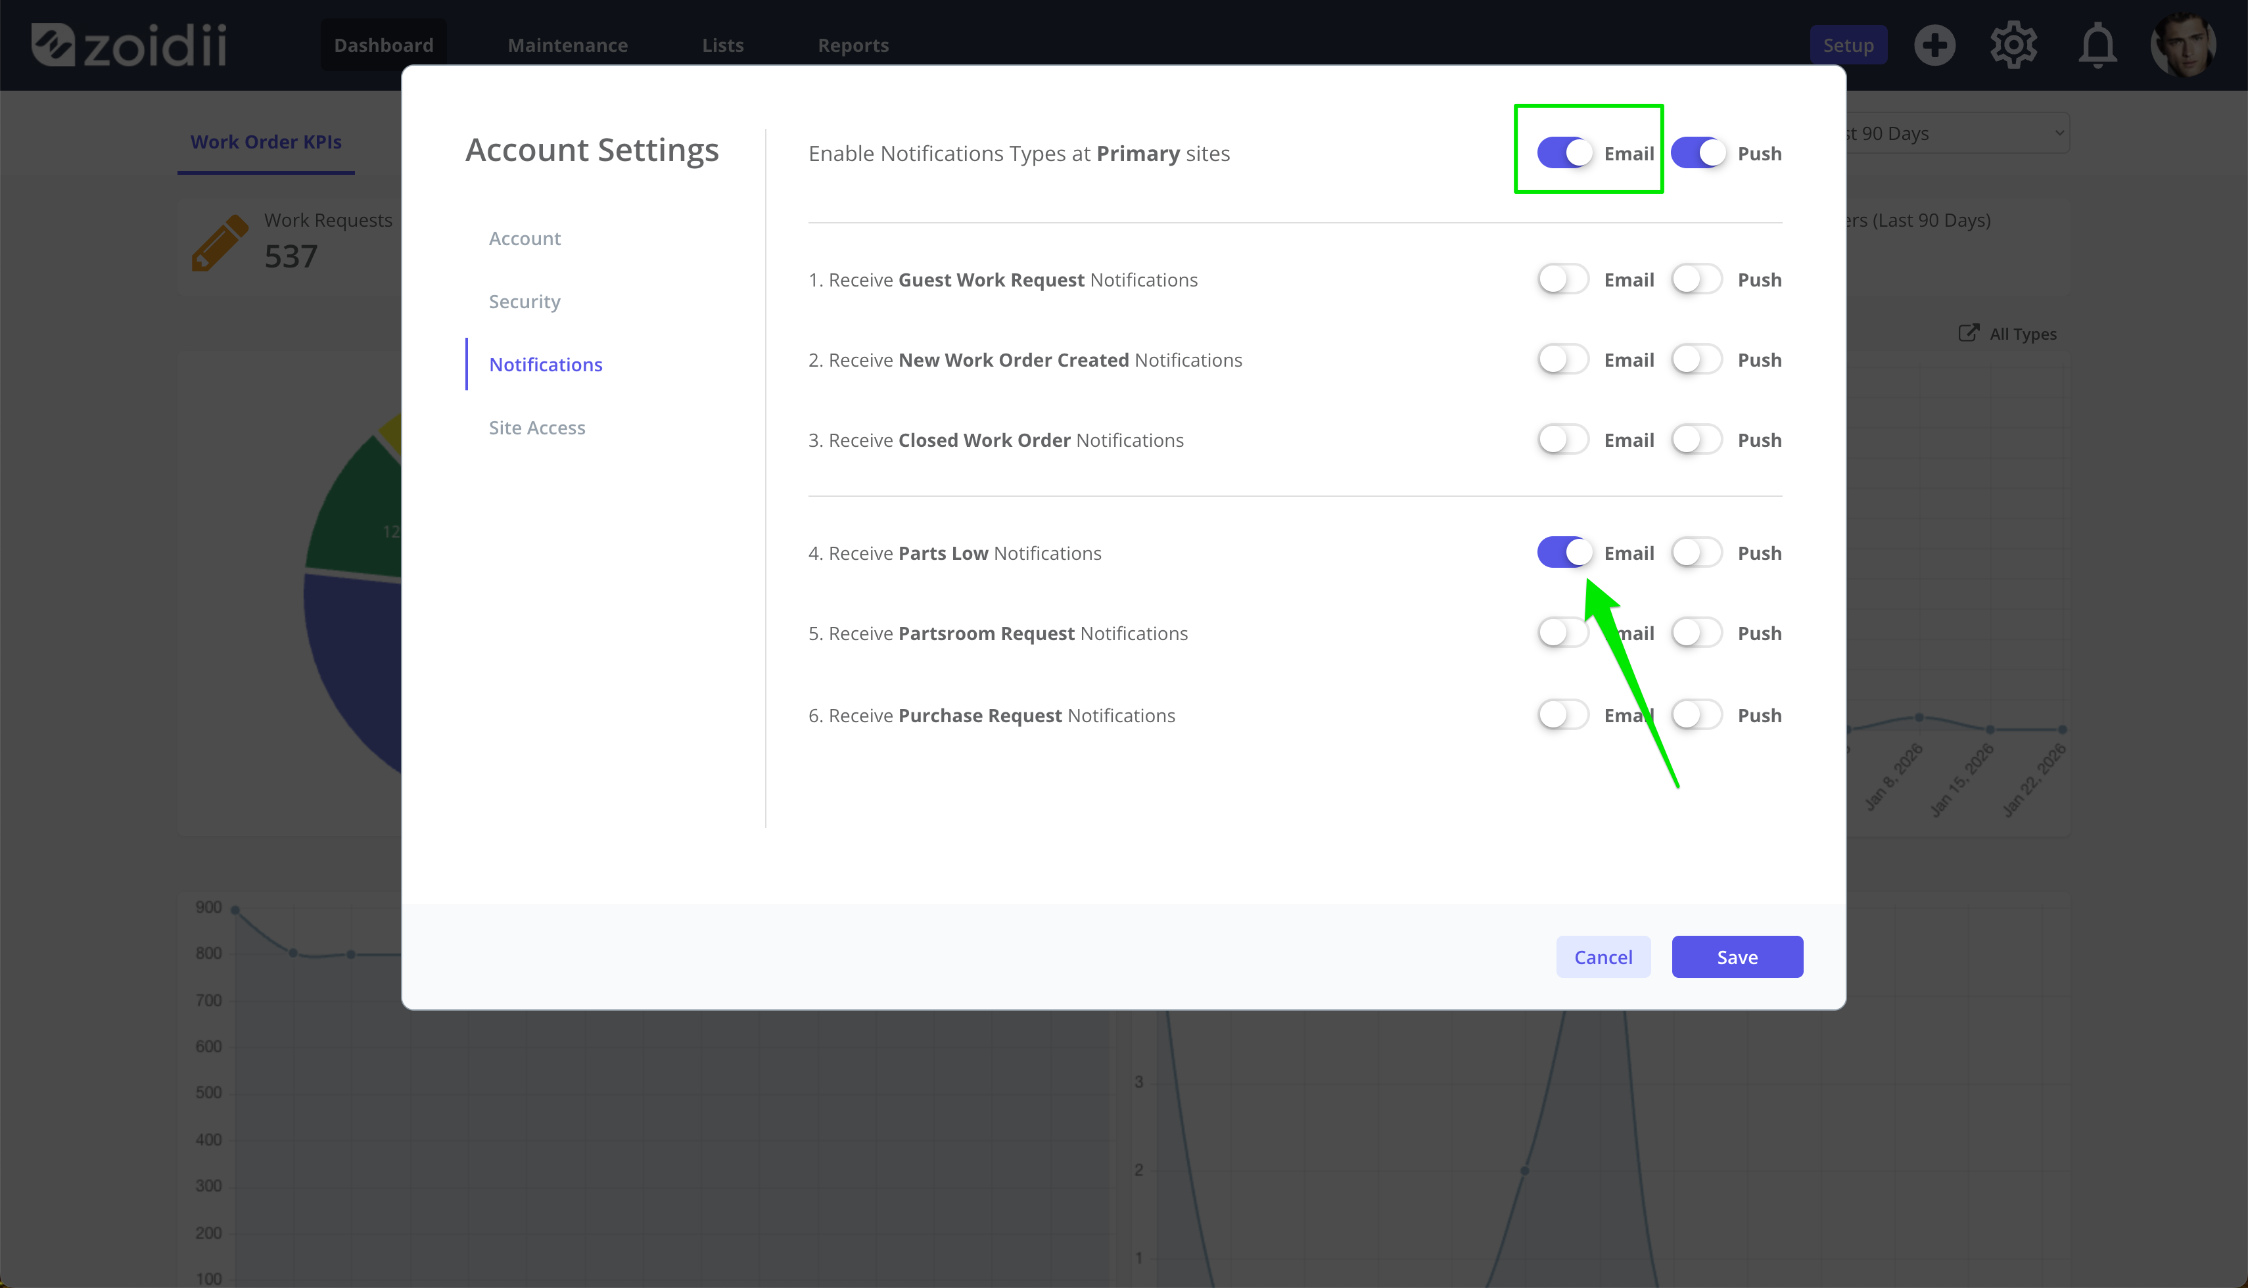
Task: Open the Account settings section
Action: (525, 238)
